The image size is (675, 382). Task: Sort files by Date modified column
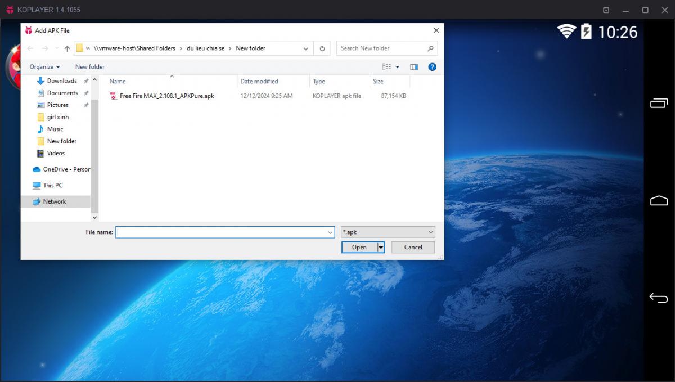(x=259, y=82)
